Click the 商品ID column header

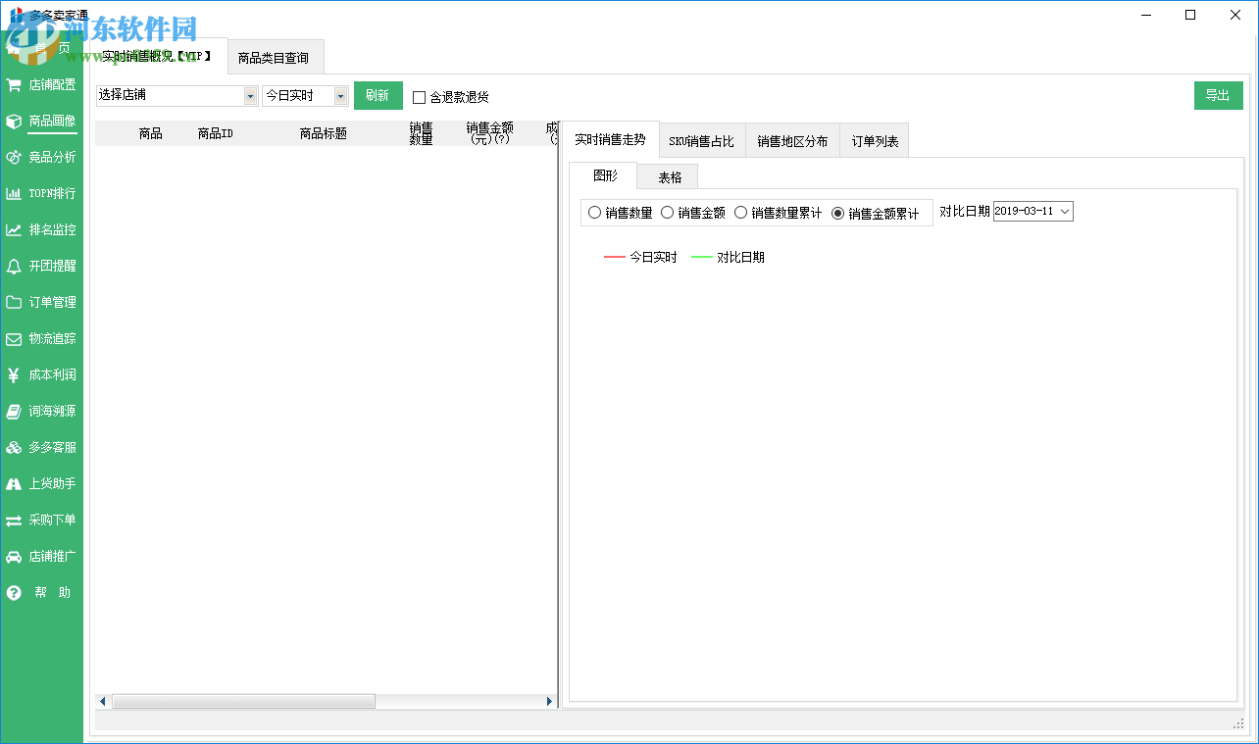(x=215, y=133)
